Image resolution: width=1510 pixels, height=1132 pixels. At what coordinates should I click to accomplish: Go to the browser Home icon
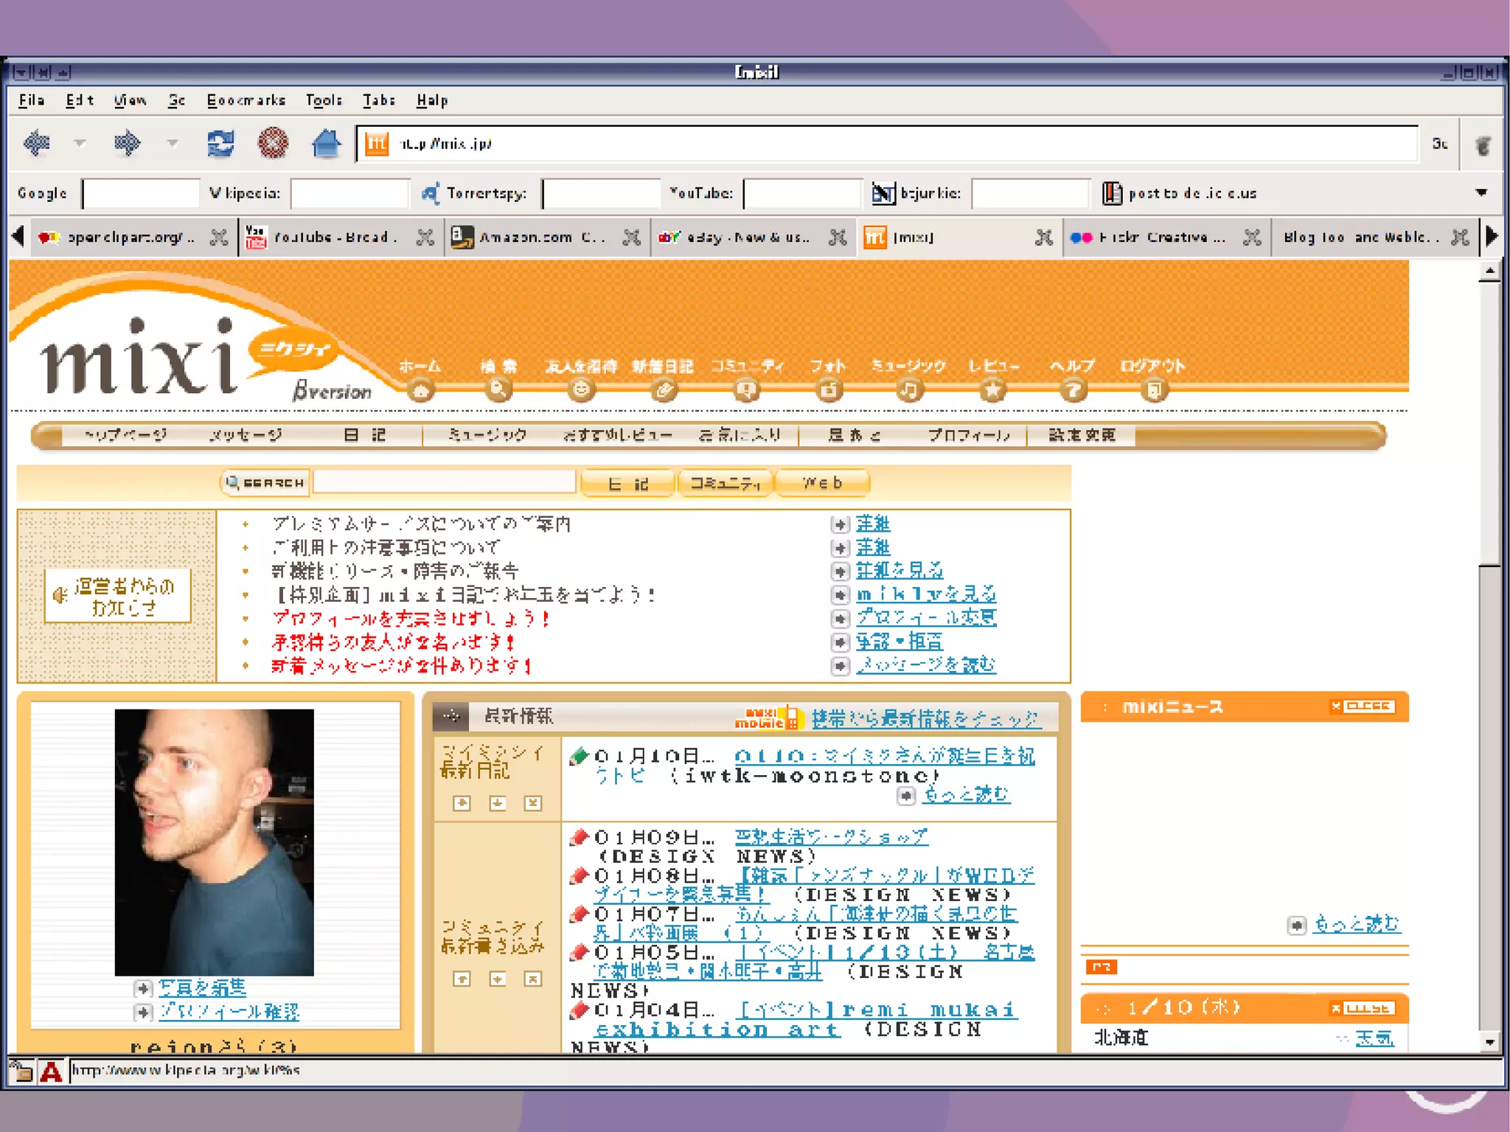coord(325,143)
